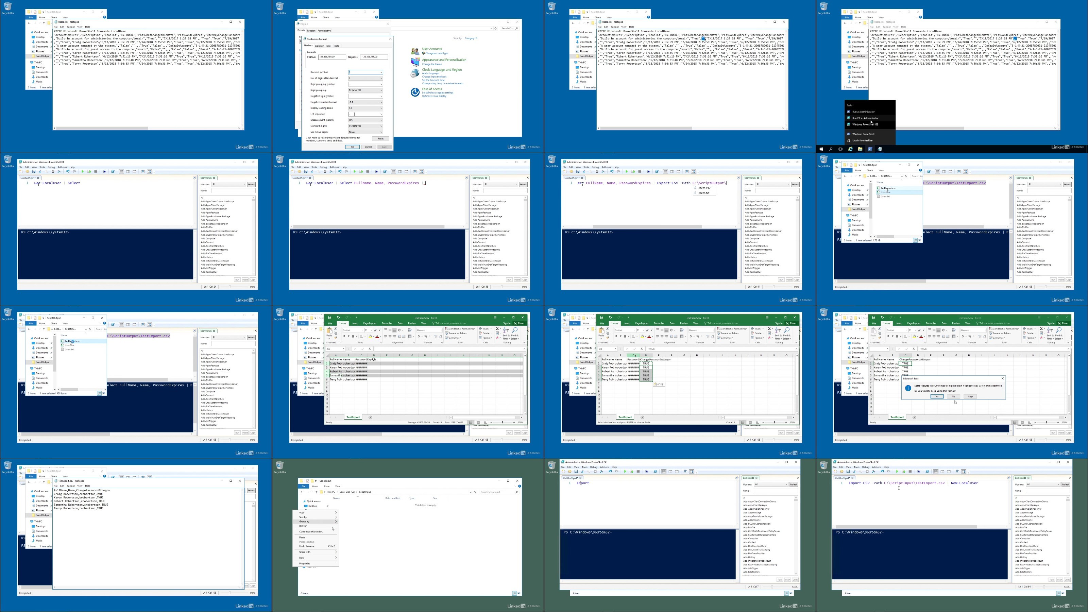Click No in the Excel CSV warning
The image size is (1088, 612).
pos(953,396)
